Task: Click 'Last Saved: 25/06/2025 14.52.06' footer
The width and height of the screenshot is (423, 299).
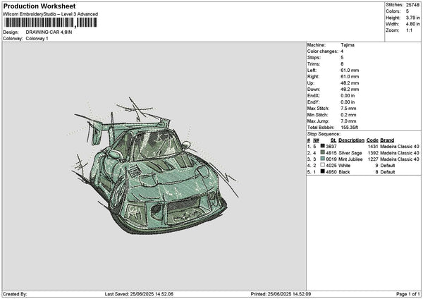Action: click(139, 294)
